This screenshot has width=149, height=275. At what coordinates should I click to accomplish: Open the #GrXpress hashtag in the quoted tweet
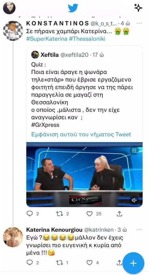pyautogui.click(x=45, y=125)
